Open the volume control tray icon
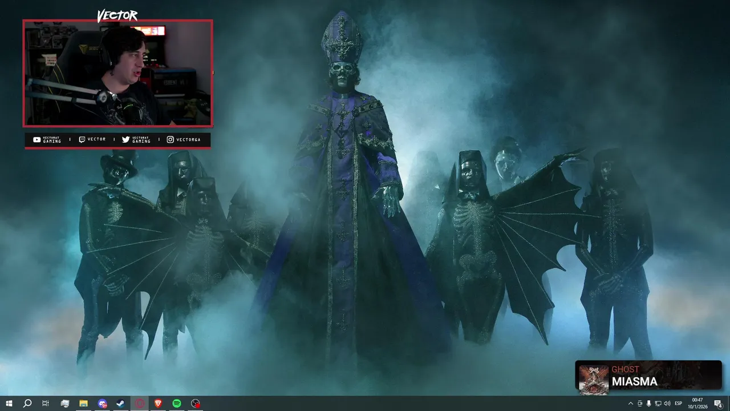 pyautogui.click(x=667, y=404)
